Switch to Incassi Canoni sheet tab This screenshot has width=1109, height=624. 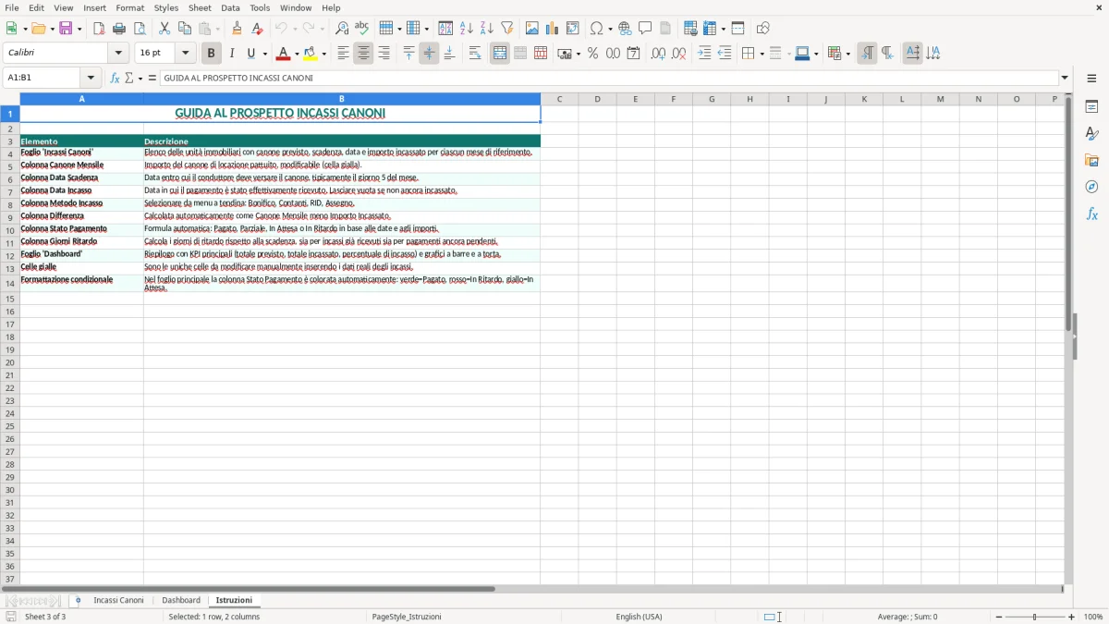[118, 600]
